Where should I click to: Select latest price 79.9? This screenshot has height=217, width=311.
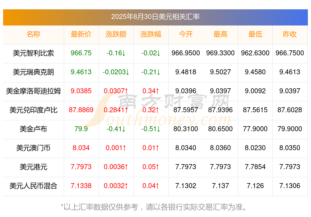tap(81, 129)
